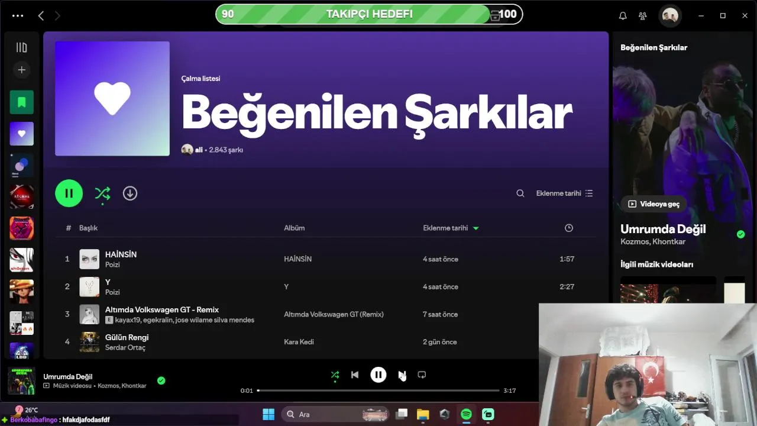Click Beğenilen Şarkılar panel header

click(654, 47)
